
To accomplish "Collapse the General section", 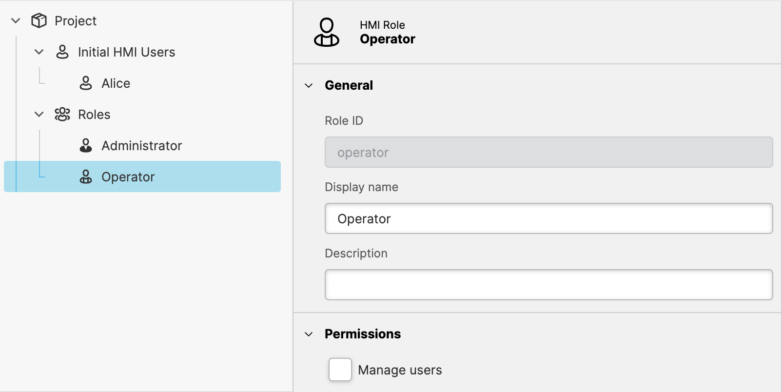I will click(309, 86).
